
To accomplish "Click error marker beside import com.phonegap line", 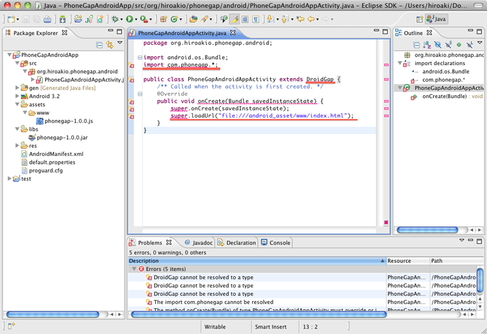I will click(131, 65).
